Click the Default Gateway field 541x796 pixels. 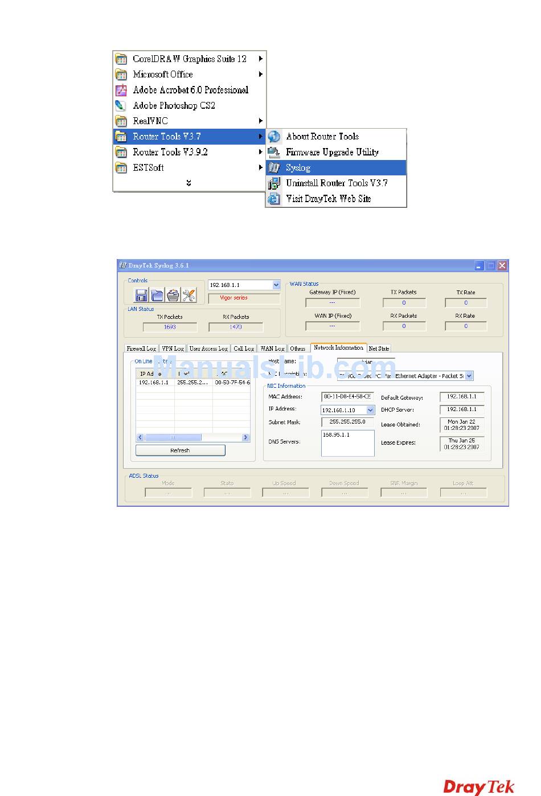pos(462,396)
